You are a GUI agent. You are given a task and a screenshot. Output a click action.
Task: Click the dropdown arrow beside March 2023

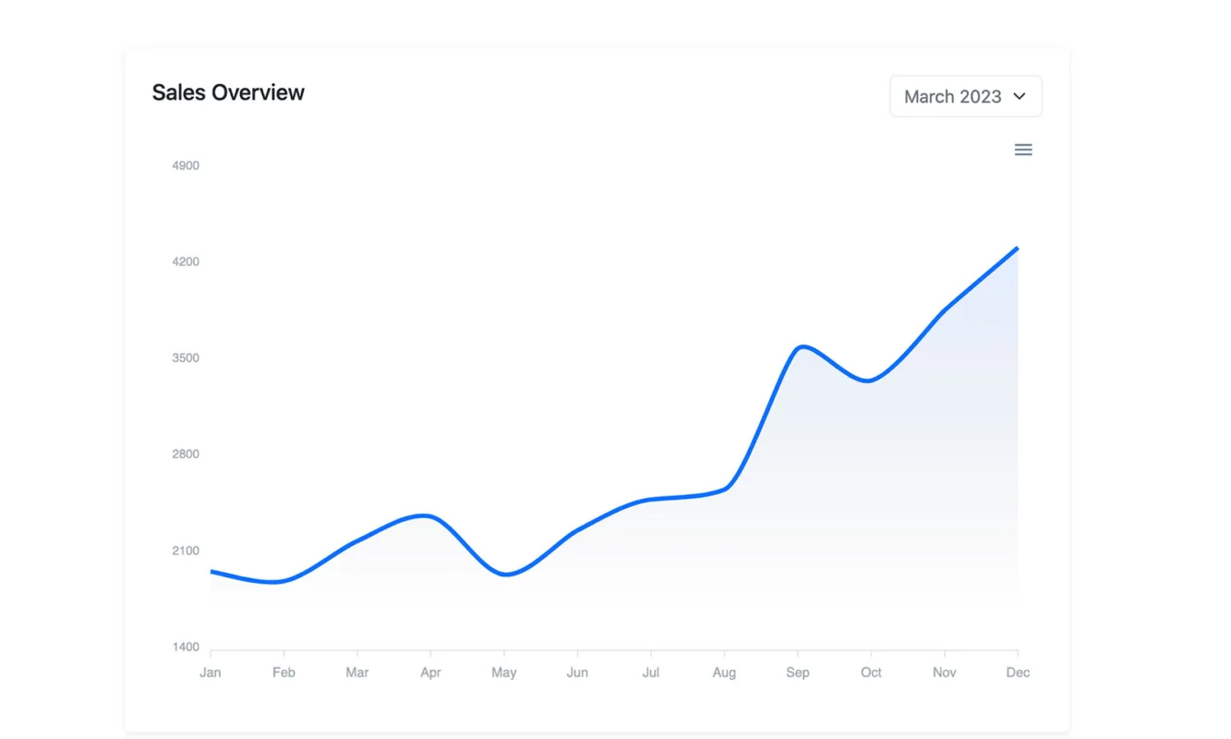pyautogui.click(x=1020, y=95)
